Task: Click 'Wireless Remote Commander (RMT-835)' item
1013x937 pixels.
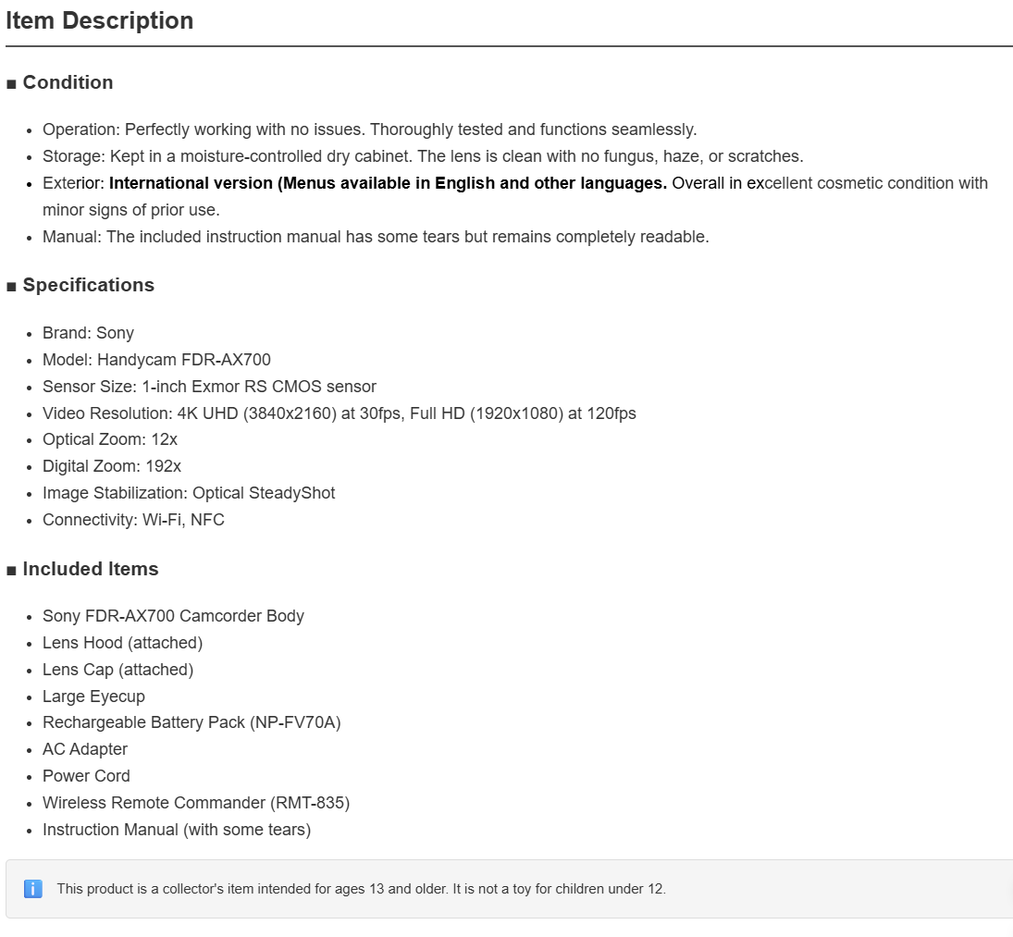Action: pyautogui.click(x=196, y=803)
